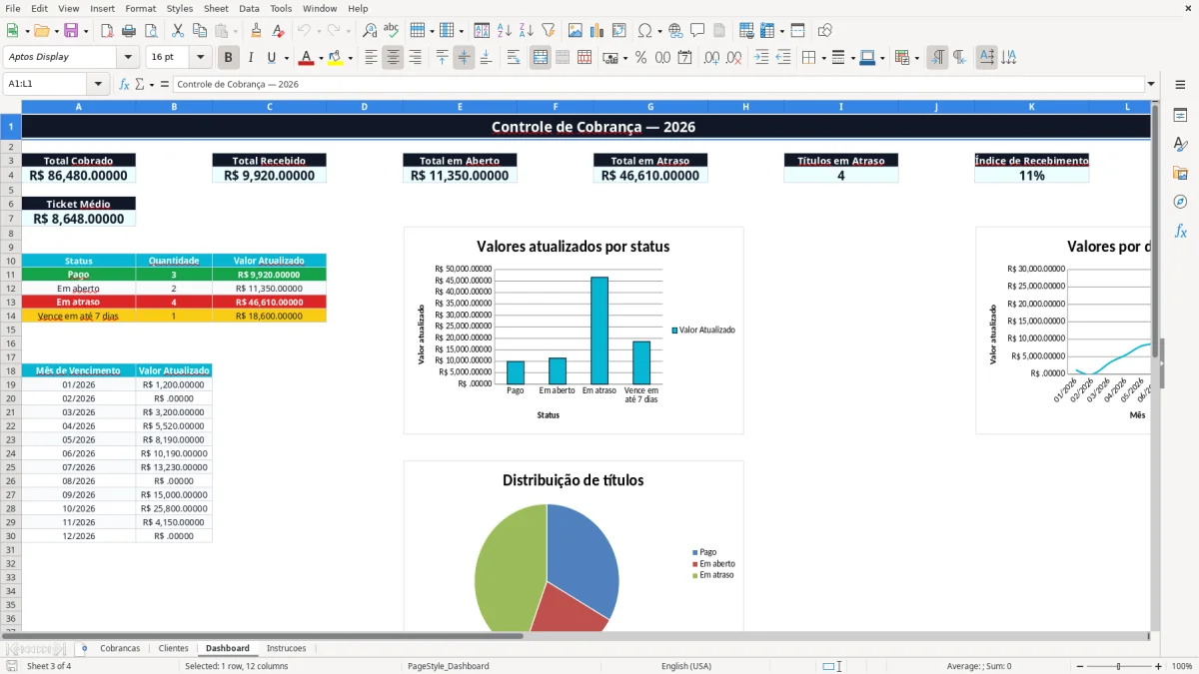1199x674 pixels.
Task: Toggle Italic formatting
Action: pyautogui.click(x=250, y=58)
